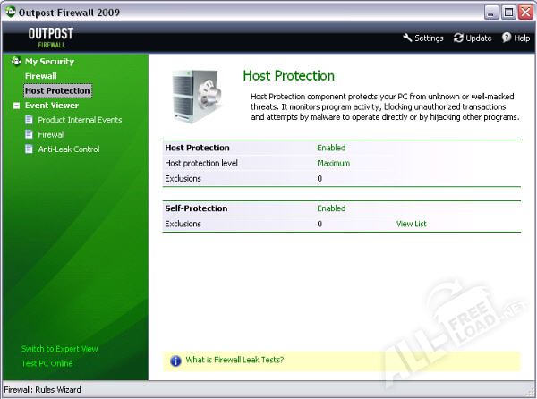
Task: Click Enabled status next to Self-Protection
Action: [331, 208]
